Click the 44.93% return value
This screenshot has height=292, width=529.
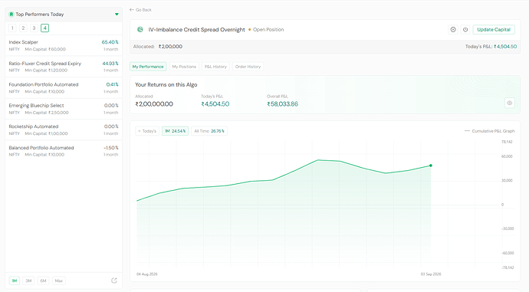(x=110, y=64)
